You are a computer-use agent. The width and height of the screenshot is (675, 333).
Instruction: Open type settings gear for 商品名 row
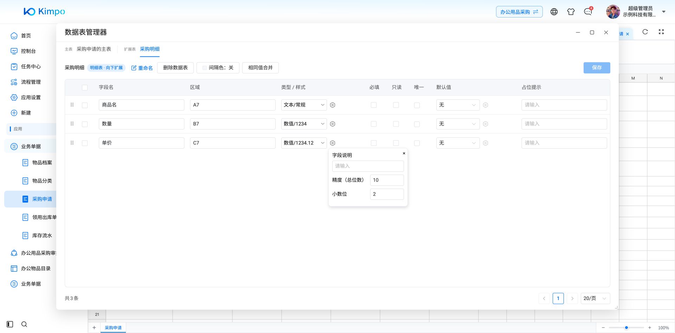coord(333,105)
